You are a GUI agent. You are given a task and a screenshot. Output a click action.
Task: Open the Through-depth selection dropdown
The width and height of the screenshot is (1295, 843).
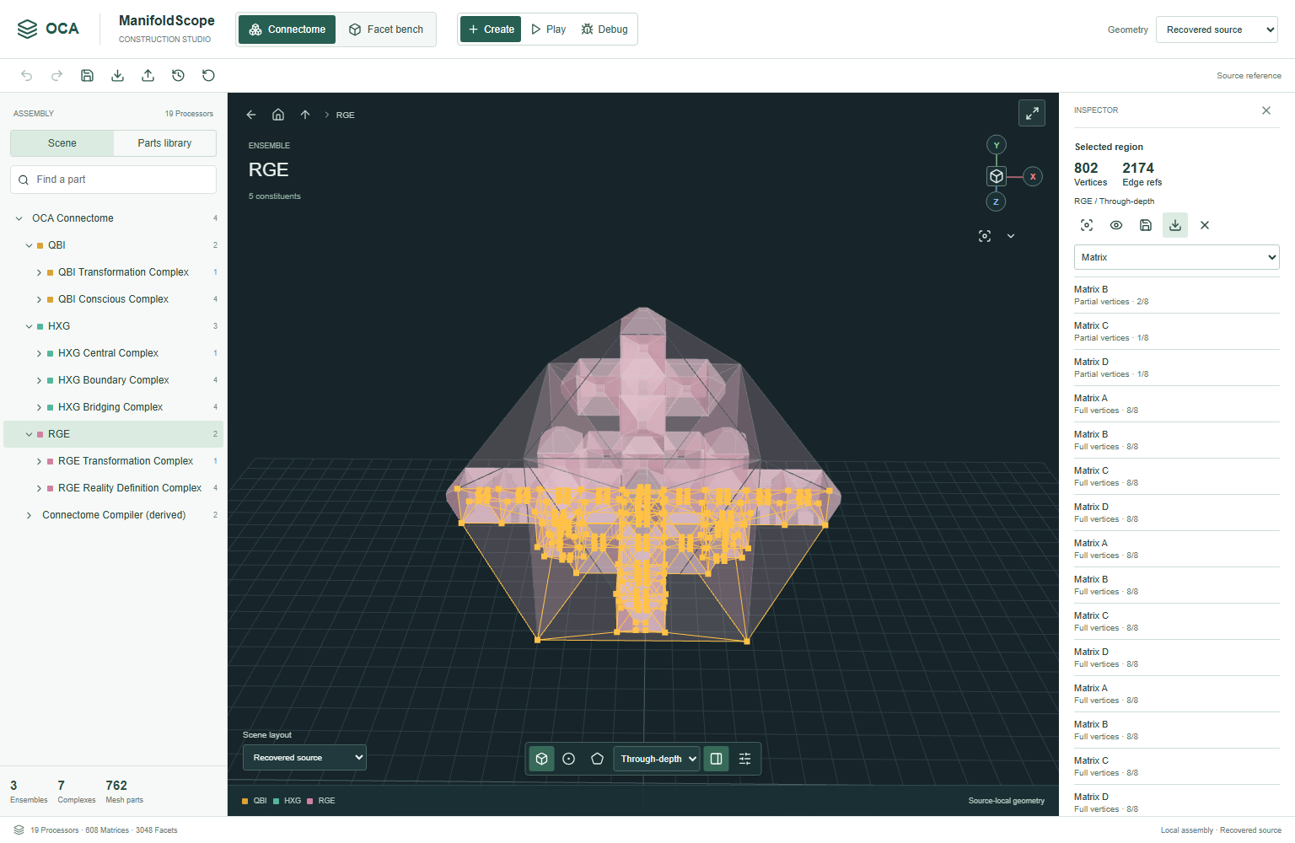click(x=657, y=759)
